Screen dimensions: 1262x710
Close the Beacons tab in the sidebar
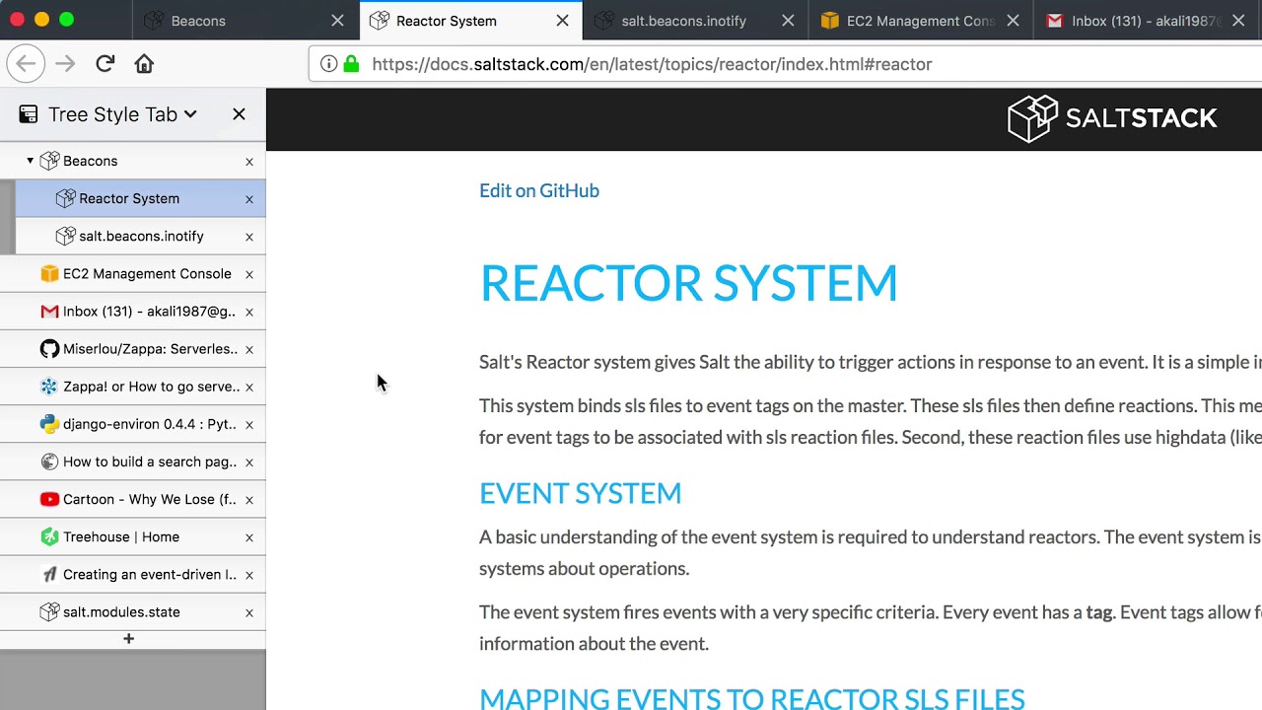(249, 162)
